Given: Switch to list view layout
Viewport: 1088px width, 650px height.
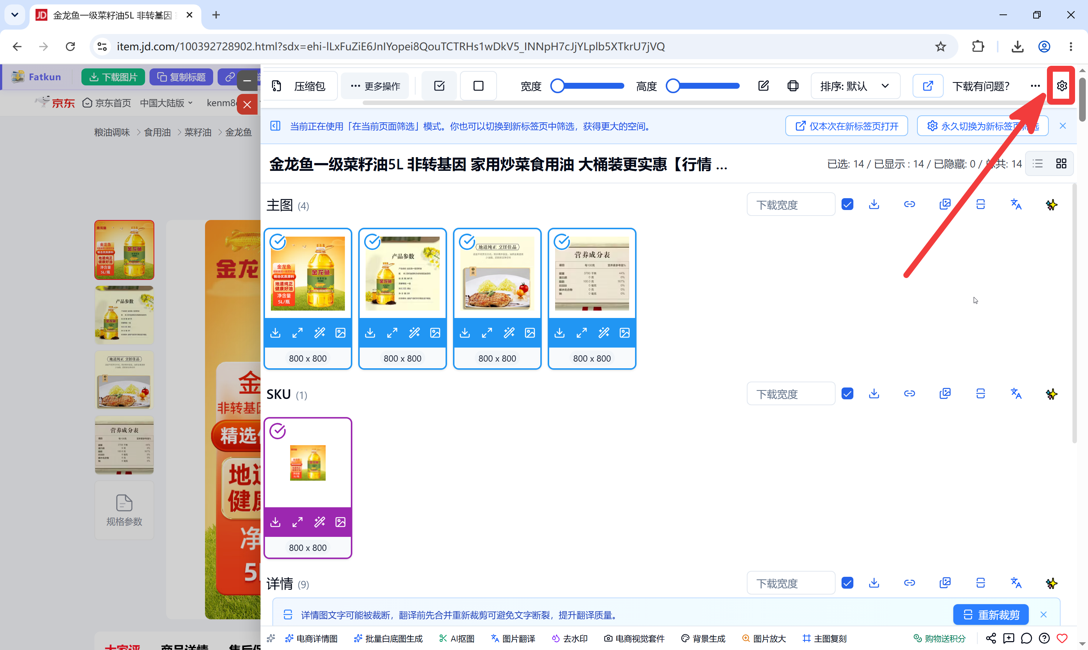Looking at the screenshot, I should coord(1037,164).
